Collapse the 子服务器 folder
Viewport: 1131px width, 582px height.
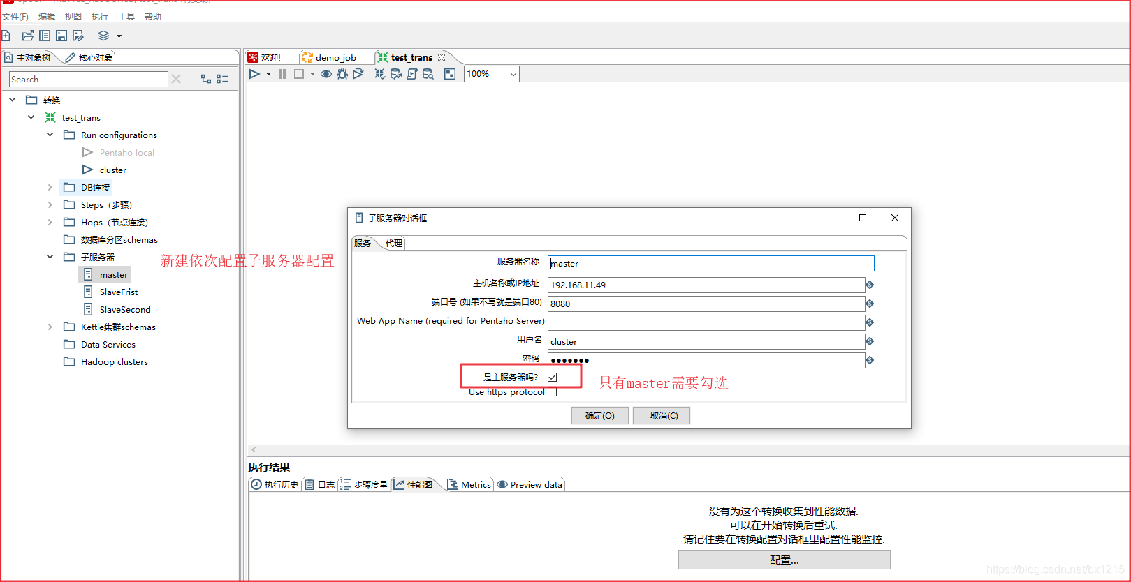point(50,257)
